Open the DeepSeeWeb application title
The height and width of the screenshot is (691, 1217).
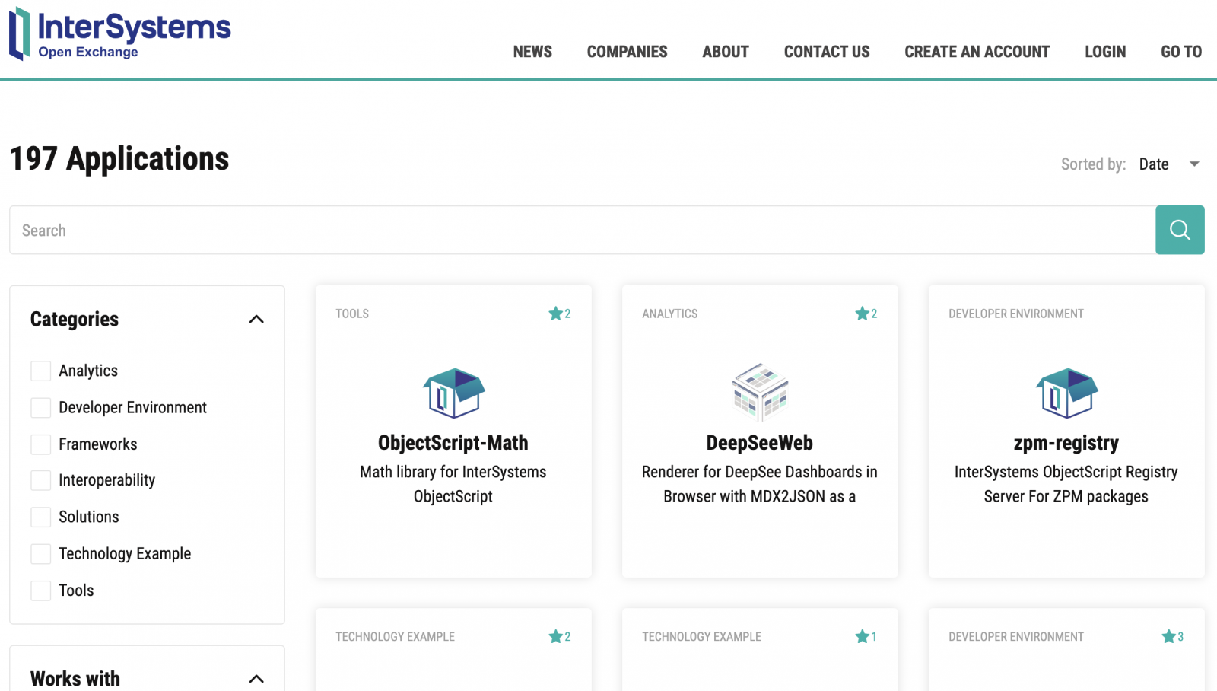760,443
